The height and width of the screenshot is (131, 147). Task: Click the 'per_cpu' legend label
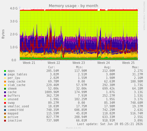14,78
